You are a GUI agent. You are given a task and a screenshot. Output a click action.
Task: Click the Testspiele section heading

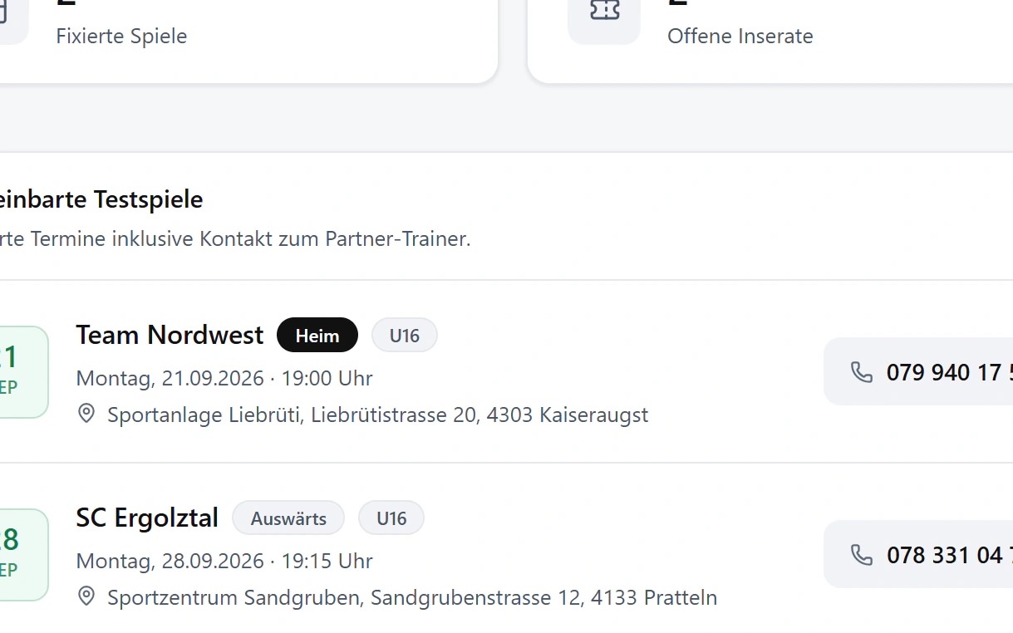(101, 199)
